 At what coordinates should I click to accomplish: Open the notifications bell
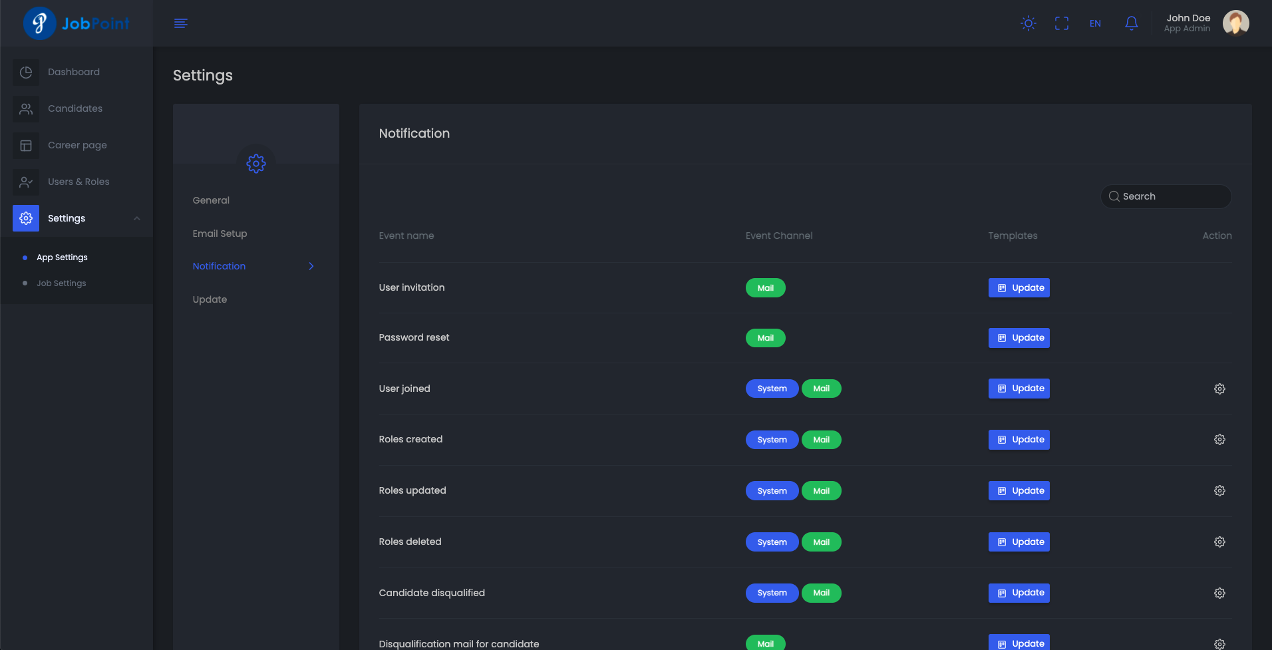click(x=1131, y=23)
